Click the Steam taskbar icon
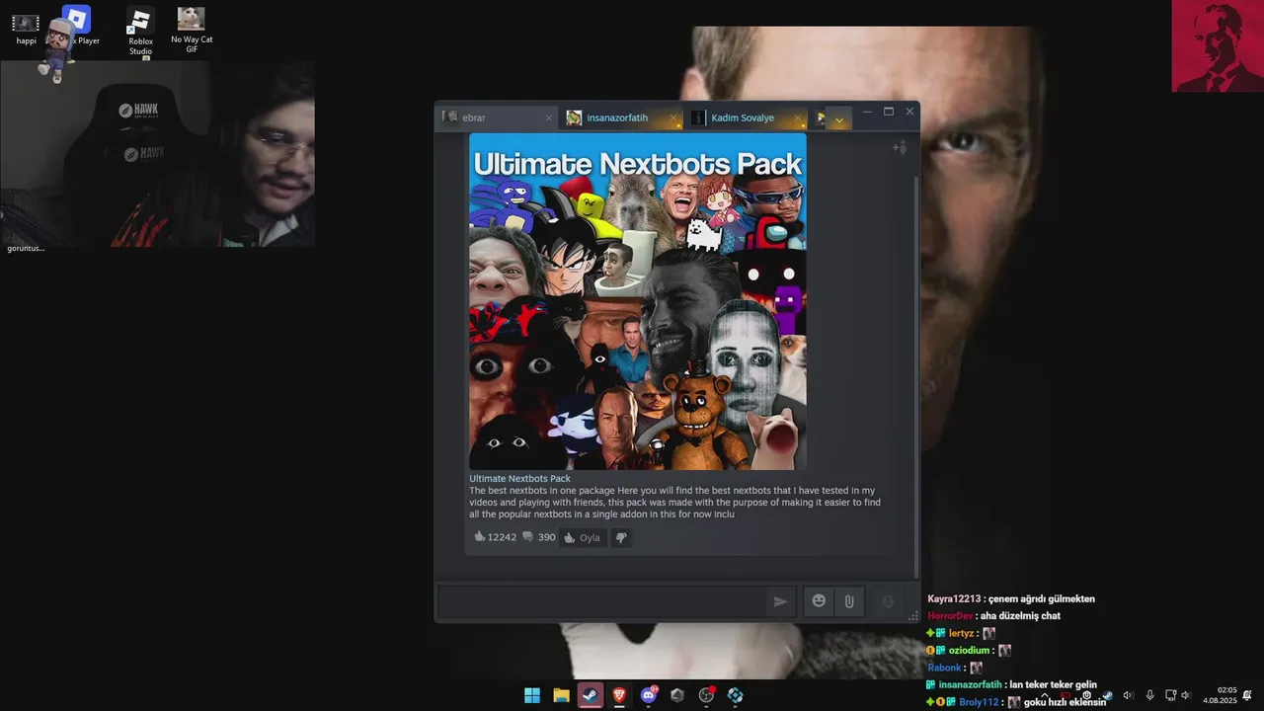 tap(591, 695)
